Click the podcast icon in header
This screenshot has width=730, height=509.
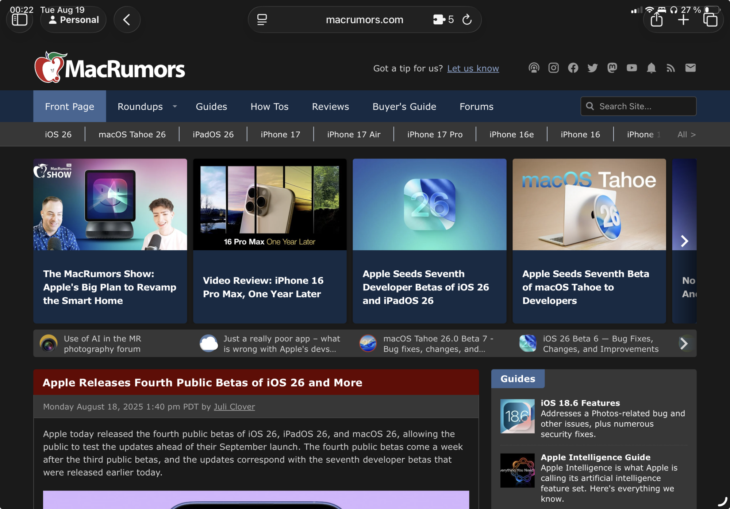pos(534,68)
